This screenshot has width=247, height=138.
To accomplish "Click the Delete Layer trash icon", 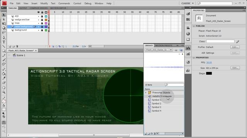I will click(17, 46).
